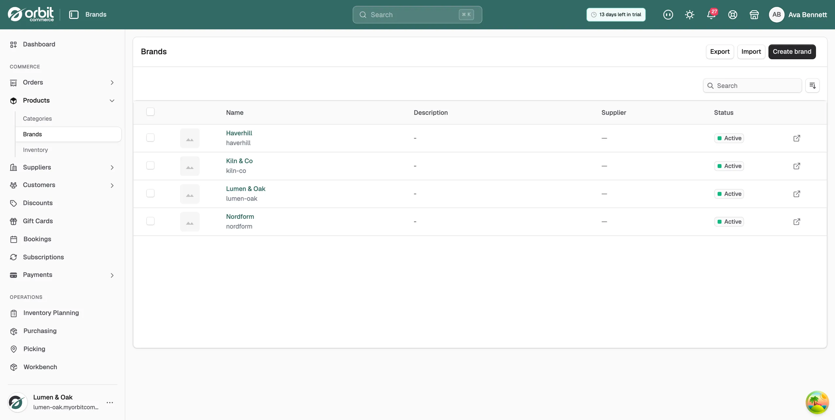835x420 pixels.
Task: Check the Lumen & Oak row checkbox
Action: [150, 193]
